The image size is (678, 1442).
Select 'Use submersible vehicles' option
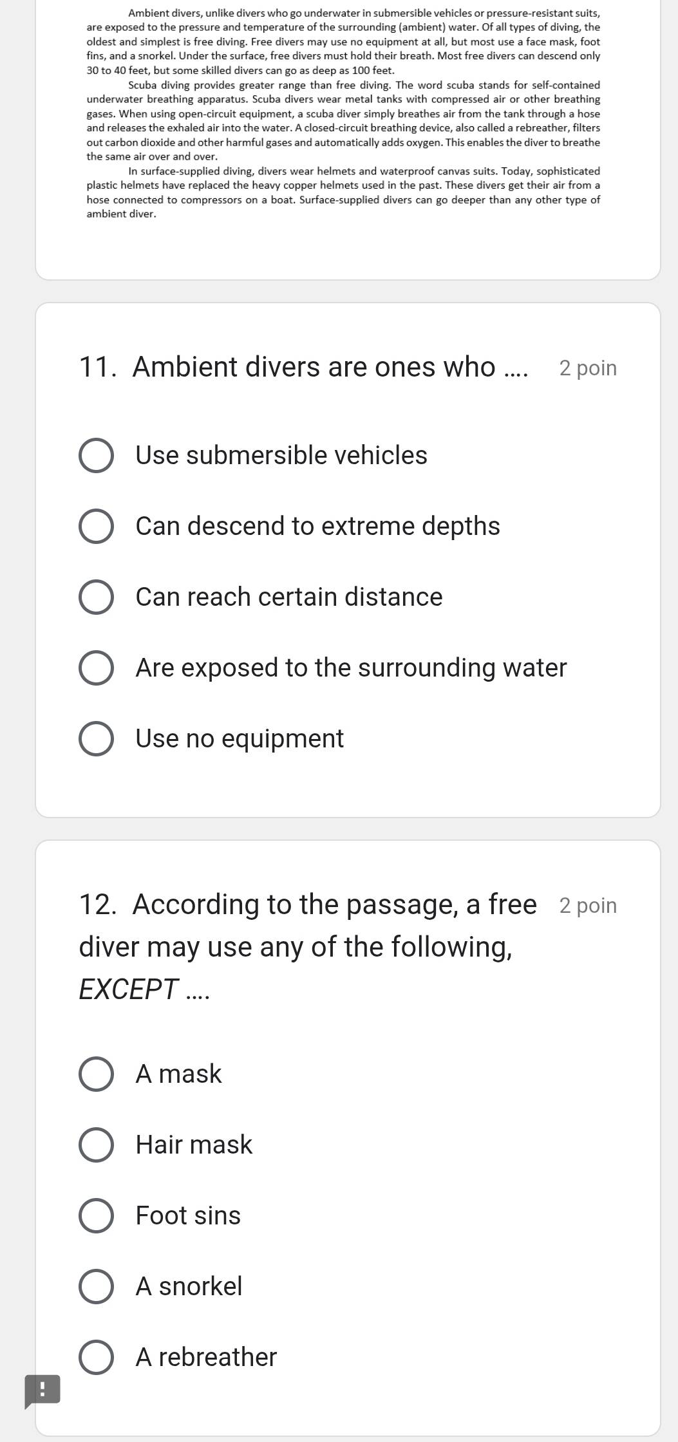[97, 456]
